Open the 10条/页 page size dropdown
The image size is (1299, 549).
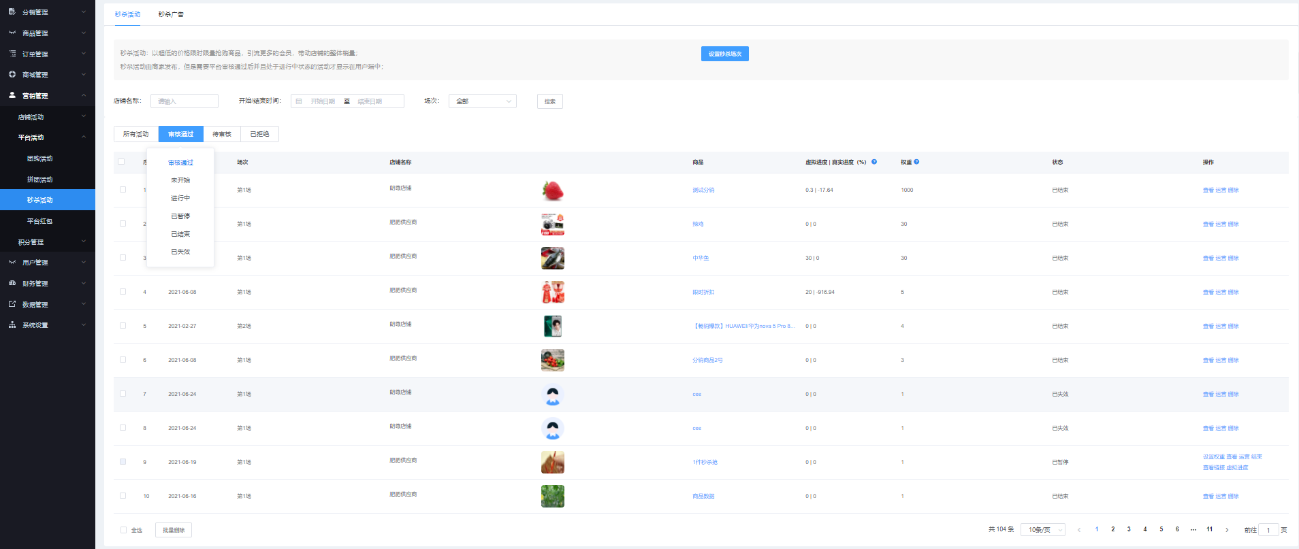(1042, 530)
